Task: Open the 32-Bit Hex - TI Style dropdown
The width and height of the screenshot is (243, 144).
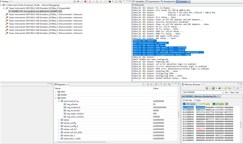Action: pos(193,100)
